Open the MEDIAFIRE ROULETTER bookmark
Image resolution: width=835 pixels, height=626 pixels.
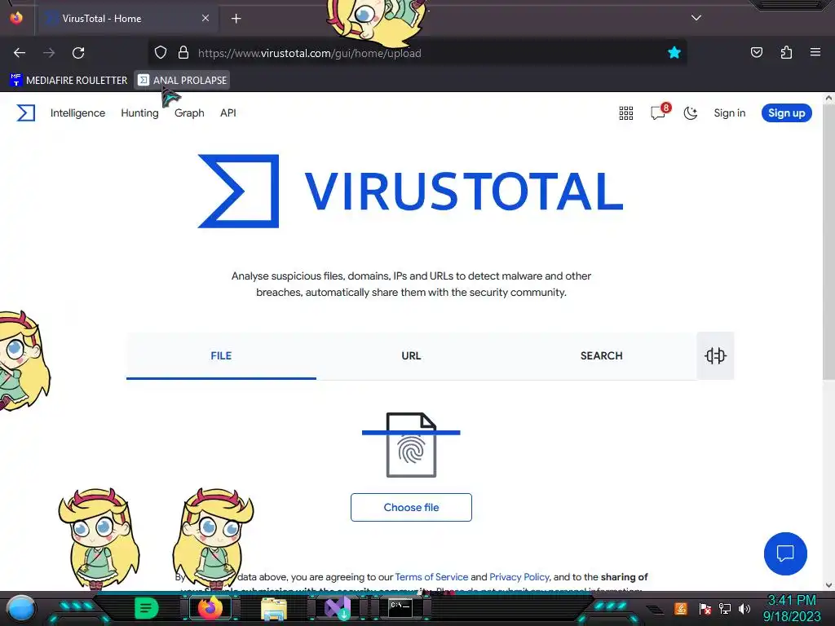(68, 81)
